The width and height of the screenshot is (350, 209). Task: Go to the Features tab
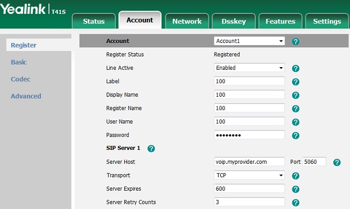pos(281,21)
